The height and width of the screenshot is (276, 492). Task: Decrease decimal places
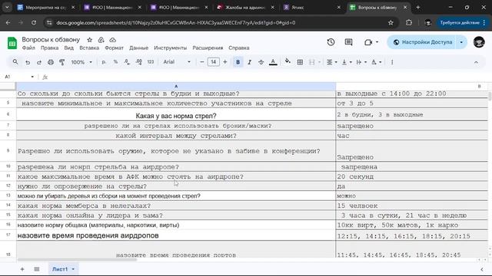[x=127, y=62]
